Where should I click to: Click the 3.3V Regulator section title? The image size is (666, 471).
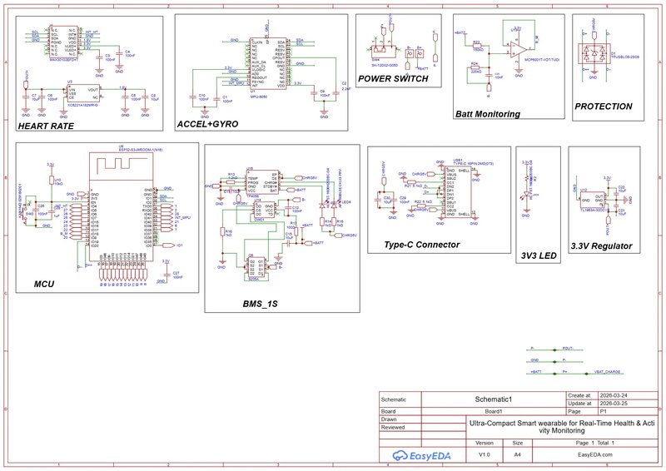coord(601,246)
